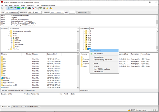
Task: Open the Site Manager dropdown arrow
Action: tap(5, 8)
